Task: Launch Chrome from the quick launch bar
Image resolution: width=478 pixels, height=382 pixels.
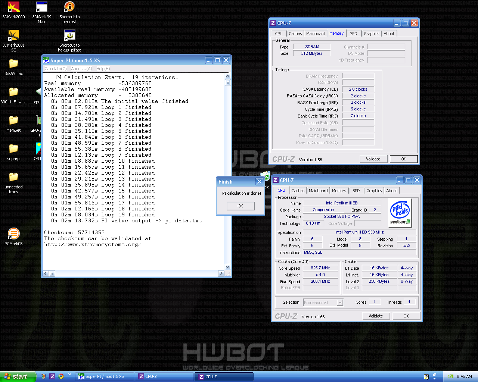Action: click(61, 376)
